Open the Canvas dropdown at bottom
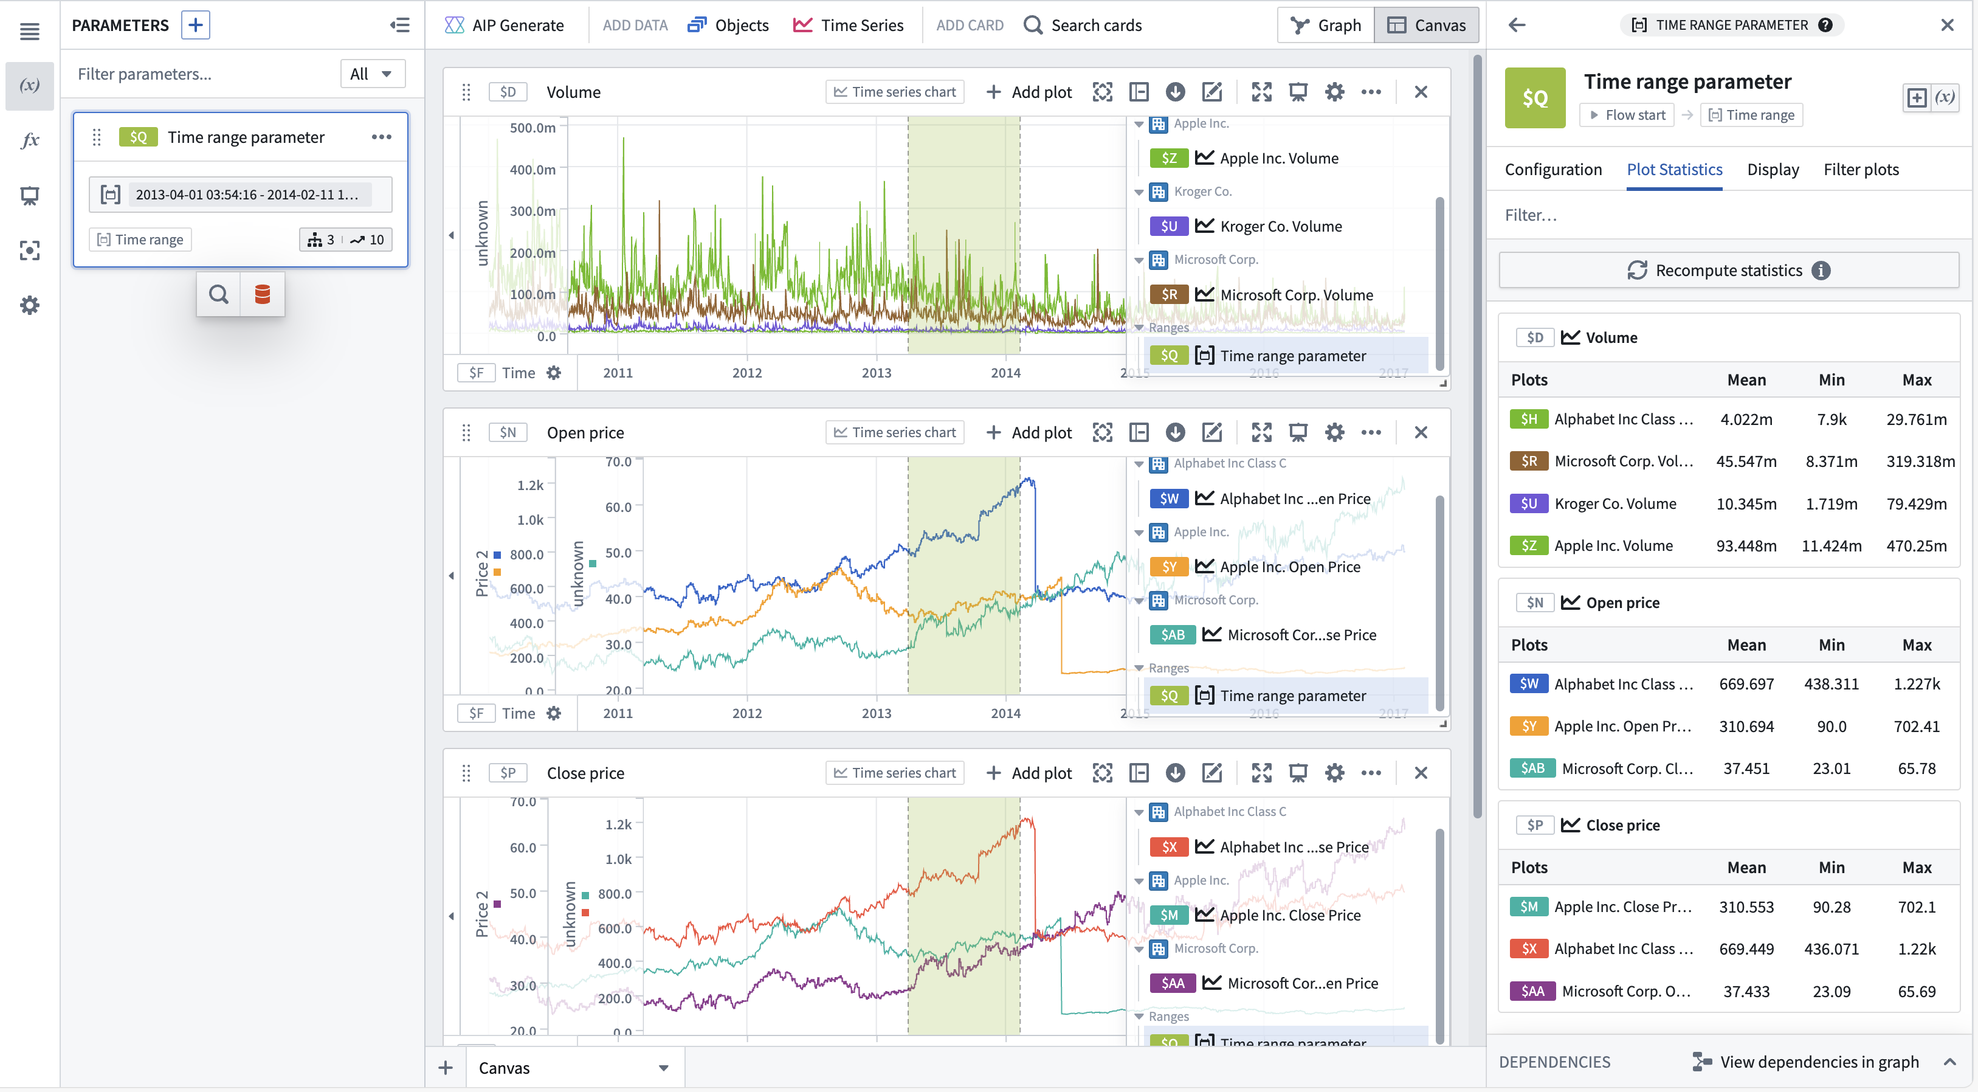Viewport: 1978px width, 1092px height. (574, 1068)
